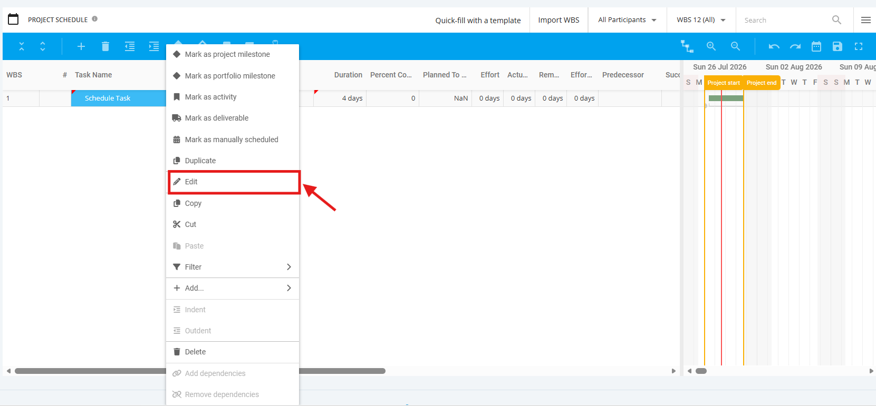Open the calendar icon in toolbar
The width and height of the screenshot is (876, 406).
click(816, 46)
